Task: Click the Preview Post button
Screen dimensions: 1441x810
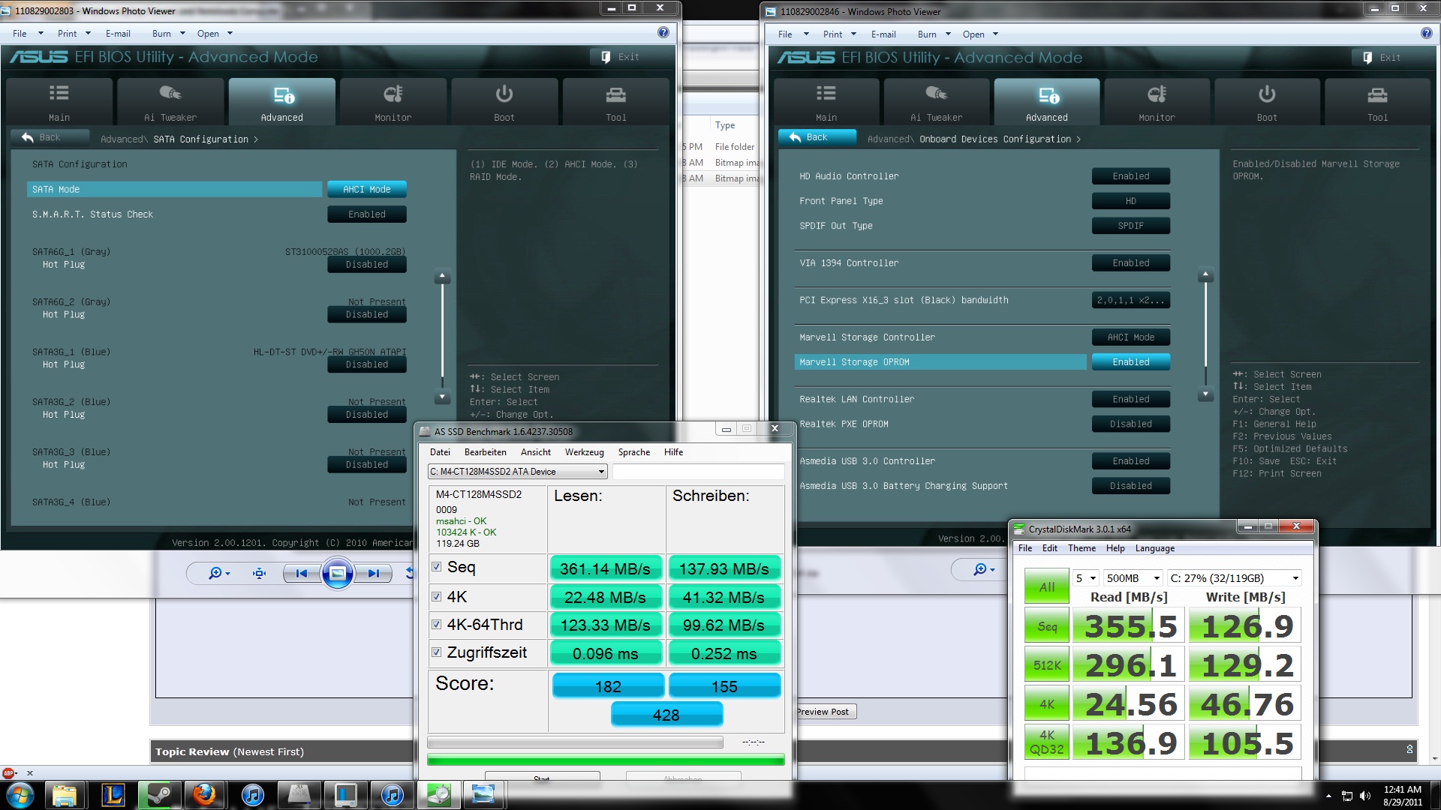Action: [823, 712]
